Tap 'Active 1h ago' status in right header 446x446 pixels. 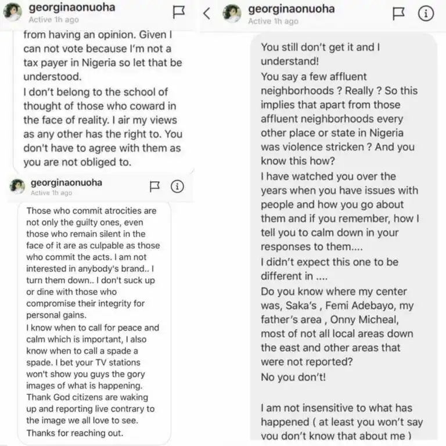pos(273,21)
